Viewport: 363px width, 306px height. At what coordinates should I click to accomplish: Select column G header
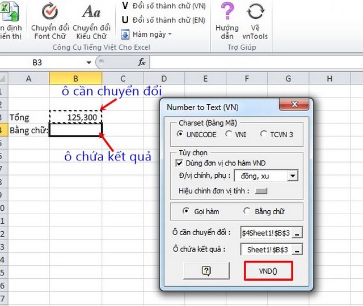(x=288, y=79)
